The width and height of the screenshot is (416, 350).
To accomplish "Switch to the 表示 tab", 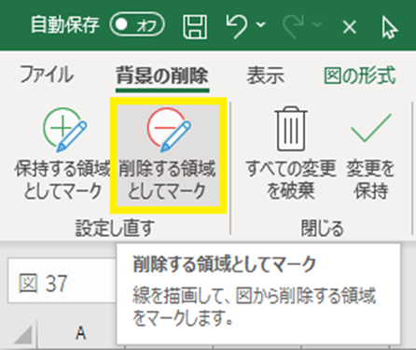I will 266,76.
